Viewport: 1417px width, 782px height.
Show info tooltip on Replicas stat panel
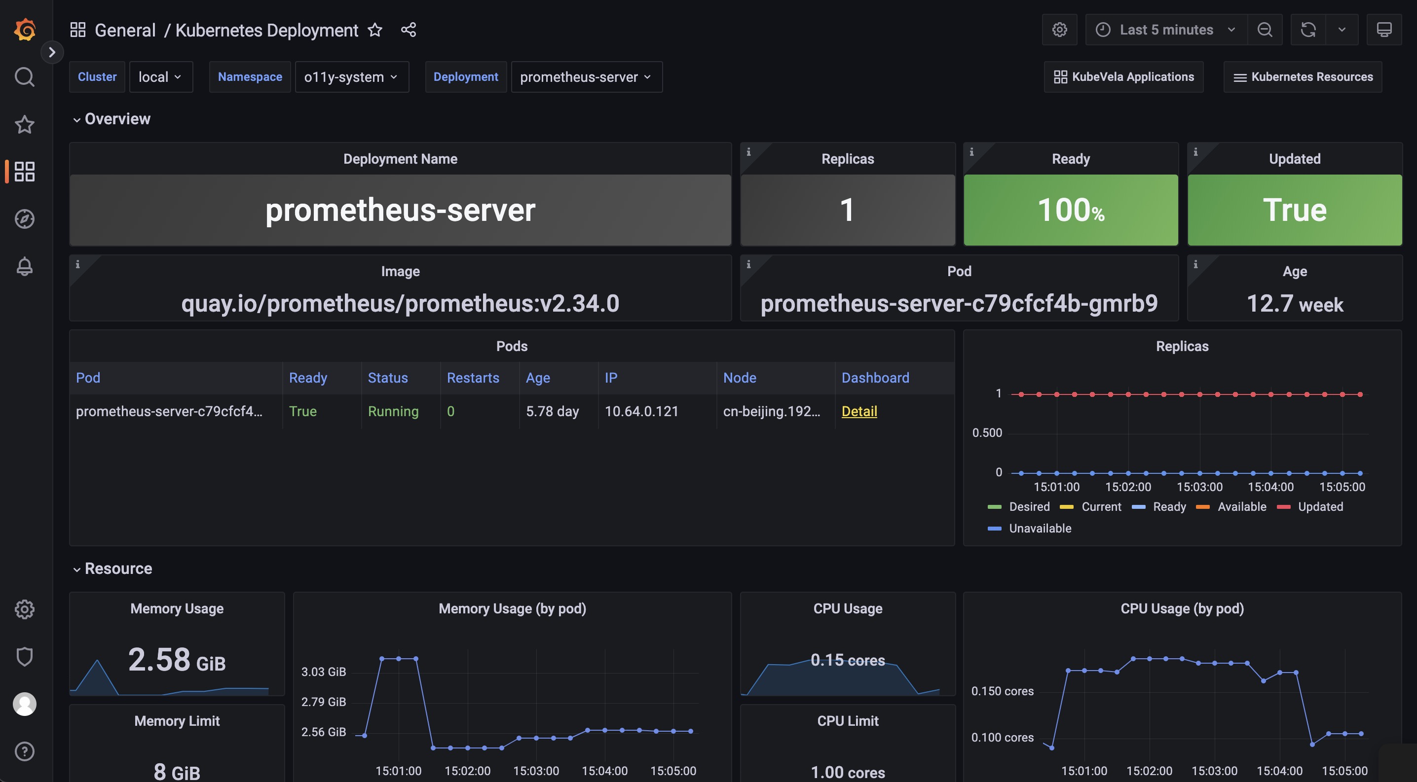(748, 152)
